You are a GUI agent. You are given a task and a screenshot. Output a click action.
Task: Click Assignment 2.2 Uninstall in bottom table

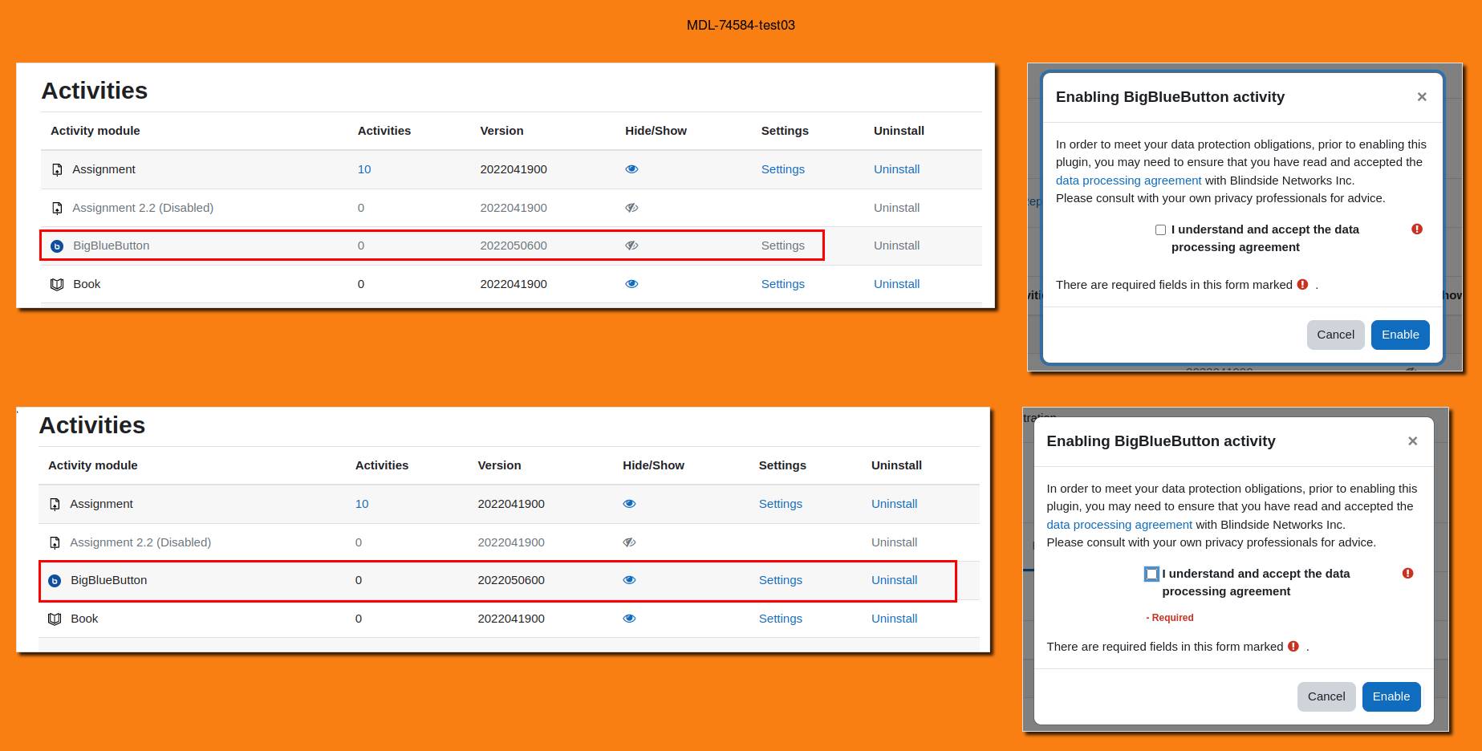pyautogui.click(x=894, y=542)
